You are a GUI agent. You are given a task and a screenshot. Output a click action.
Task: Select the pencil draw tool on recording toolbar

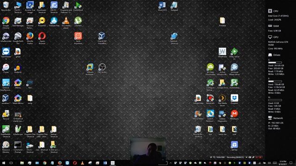click(x=253, y=157)
